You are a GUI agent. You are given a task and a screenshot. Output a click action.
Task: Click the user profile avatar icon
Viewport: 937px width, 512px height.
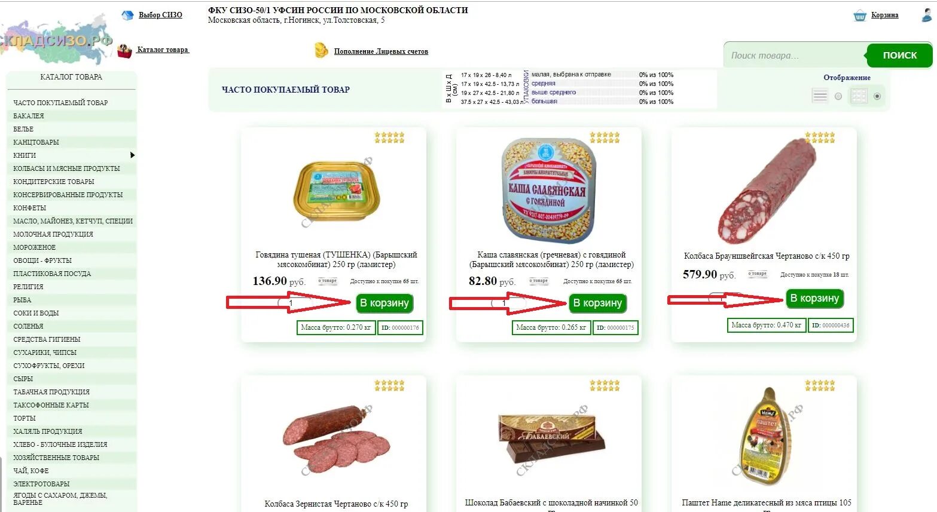pos(927,15)
